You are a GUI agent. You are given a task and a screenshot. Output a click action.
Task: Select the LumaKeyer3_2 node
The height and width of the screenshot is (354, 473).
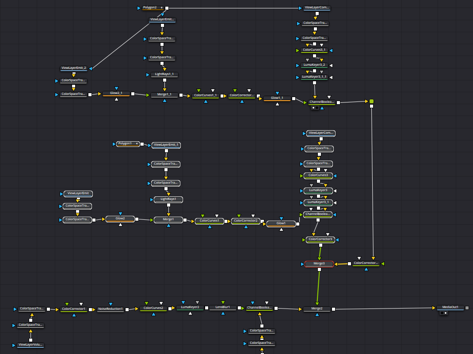pyautogui.click(x=314, y=65)
